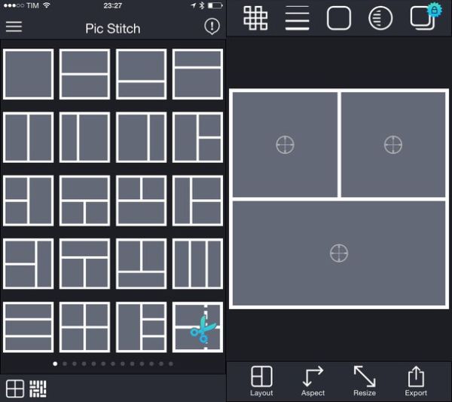Screen dimensions: 452x402
Task: Select the rounded square corner tool
Action: 339,18
